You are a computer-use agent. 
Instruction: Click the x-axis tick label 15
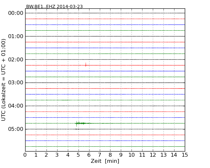click(x=185, y=155)
